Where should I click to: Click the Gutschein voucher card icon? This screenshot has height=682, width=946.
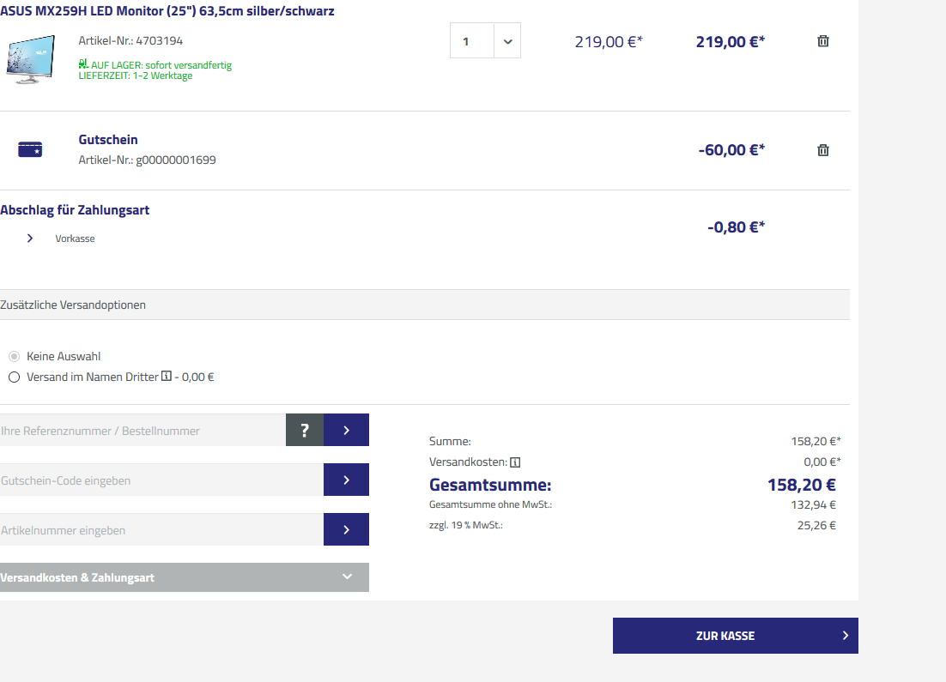(x=30, y=150)
